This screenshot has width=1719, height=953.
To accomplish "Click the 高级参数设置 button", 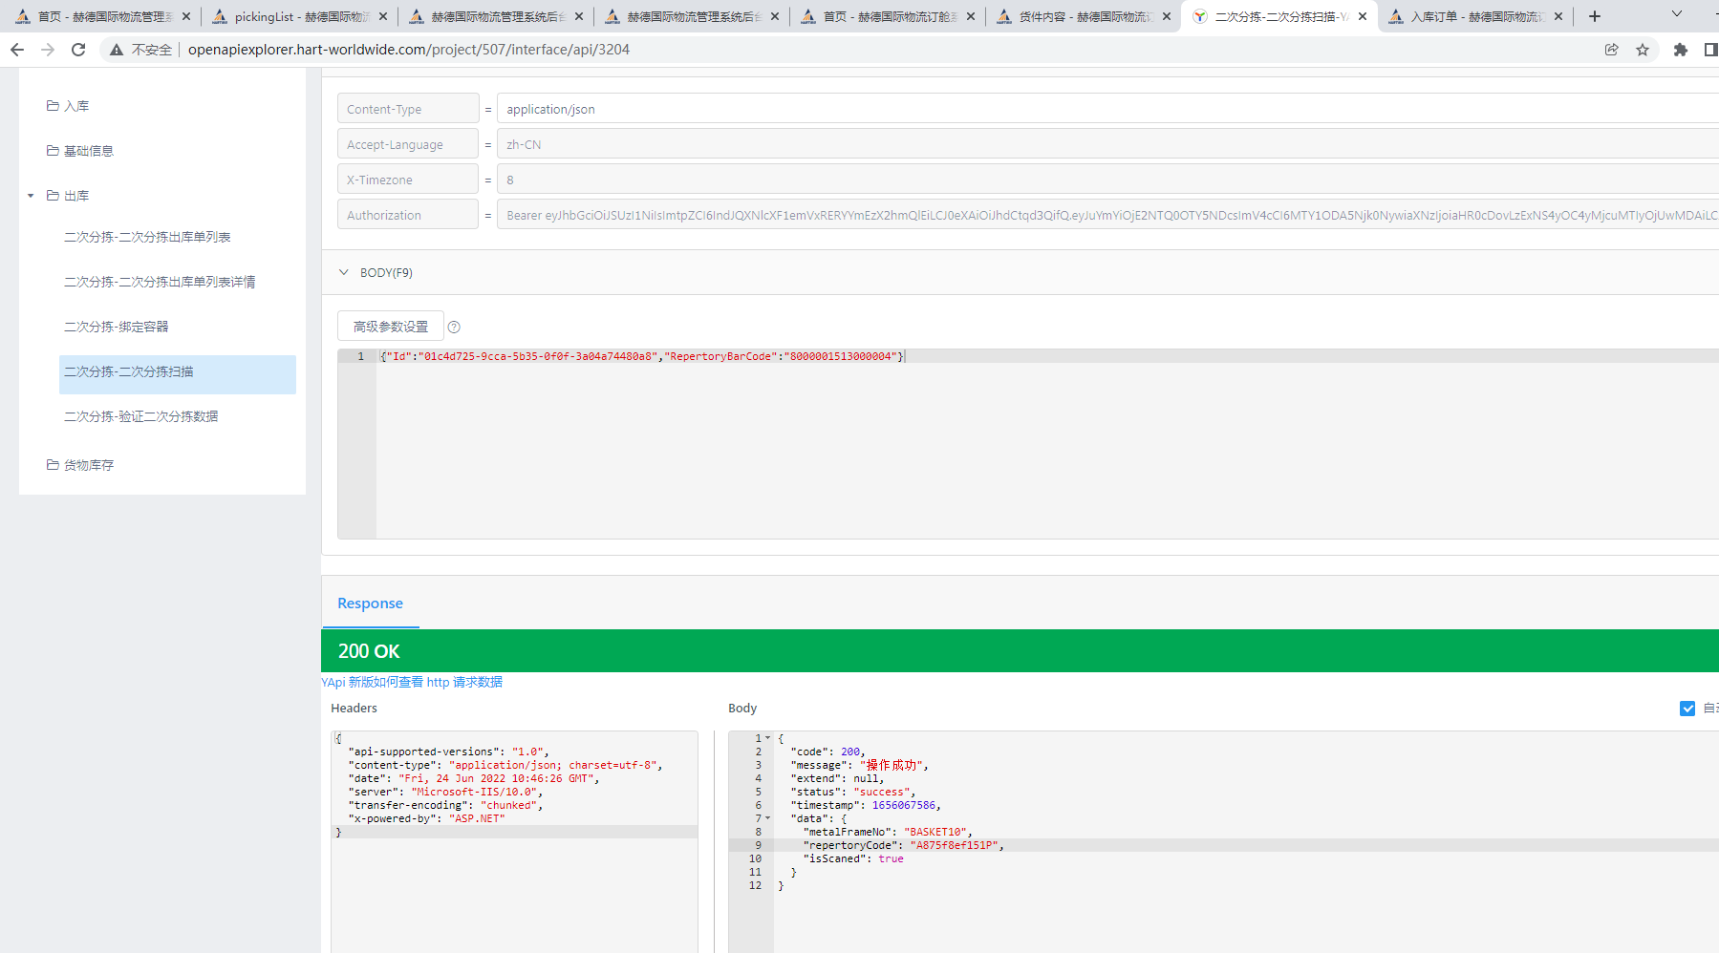I will [390, 327].
